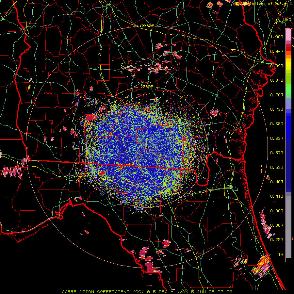
Task: Click the DEC label above the legend
Action: tap(287, 20)
